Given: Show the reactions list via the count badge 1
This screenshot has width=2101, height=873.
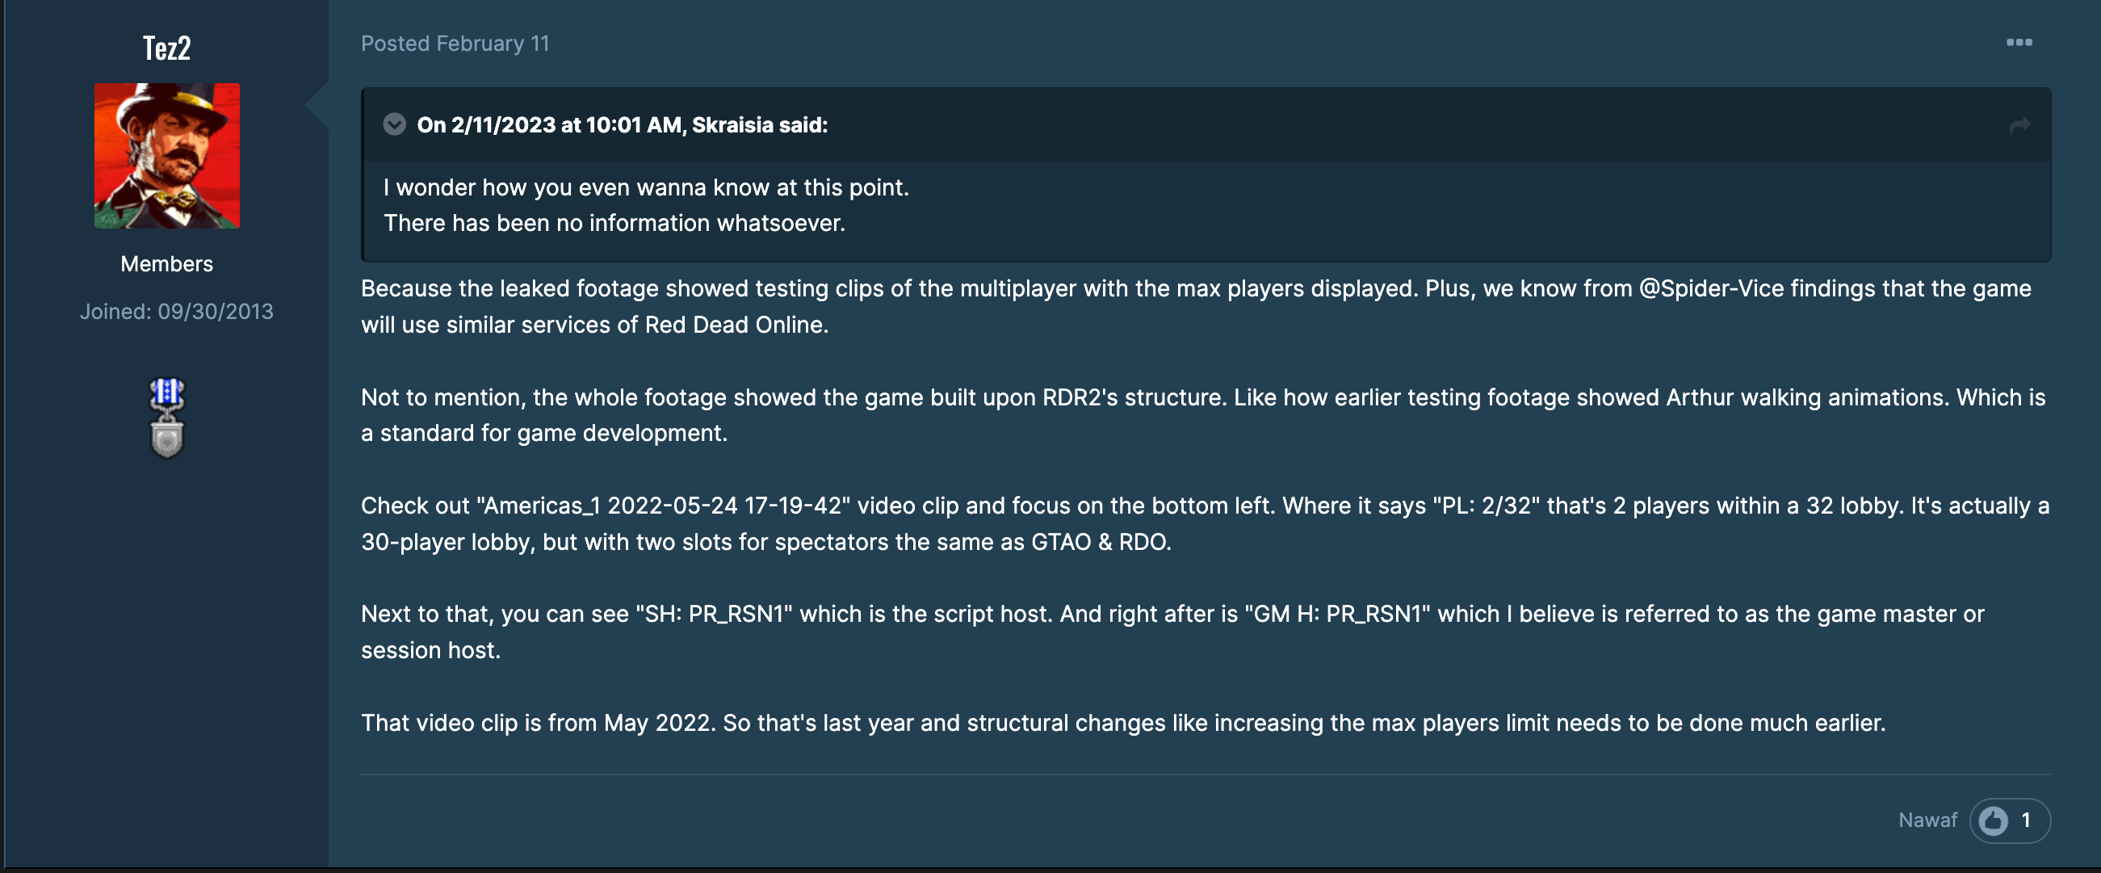Looking at the screenshot, I should click(2026, 820).
